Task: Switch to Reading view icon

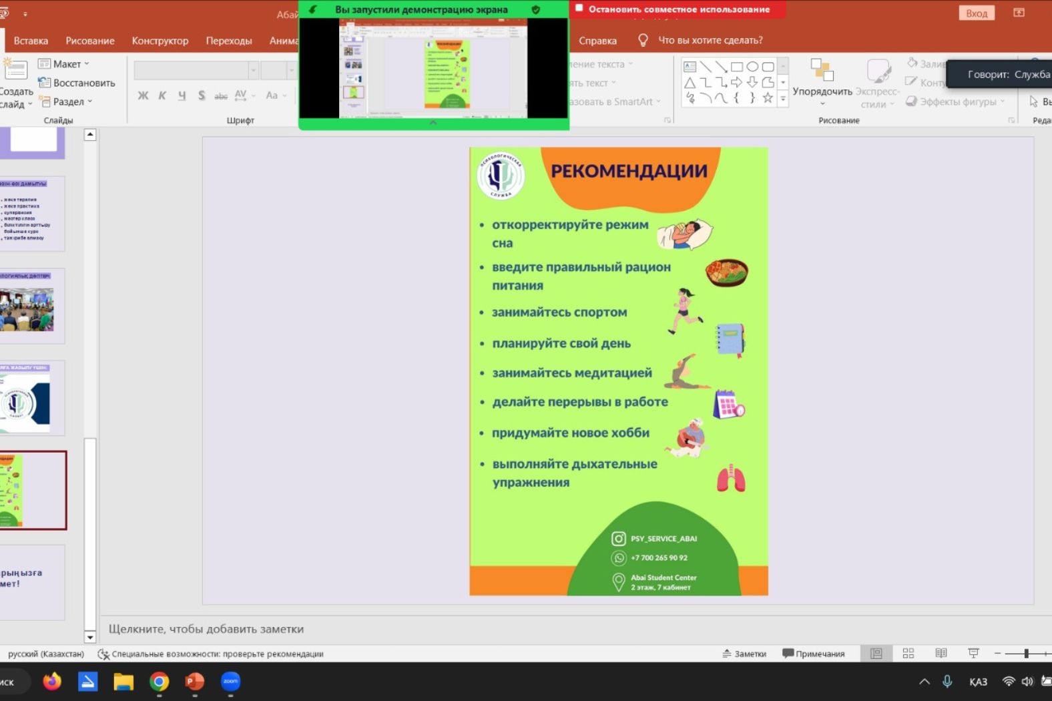Action: pyautogui.click(x=941, y=654)
